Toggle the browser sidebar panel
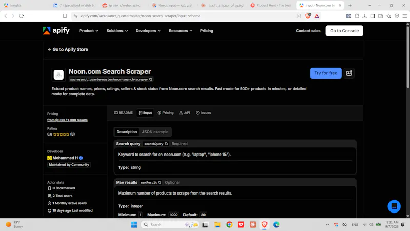Image resolution: width=410 pixels, height=231 pixels. coord(373,16)
